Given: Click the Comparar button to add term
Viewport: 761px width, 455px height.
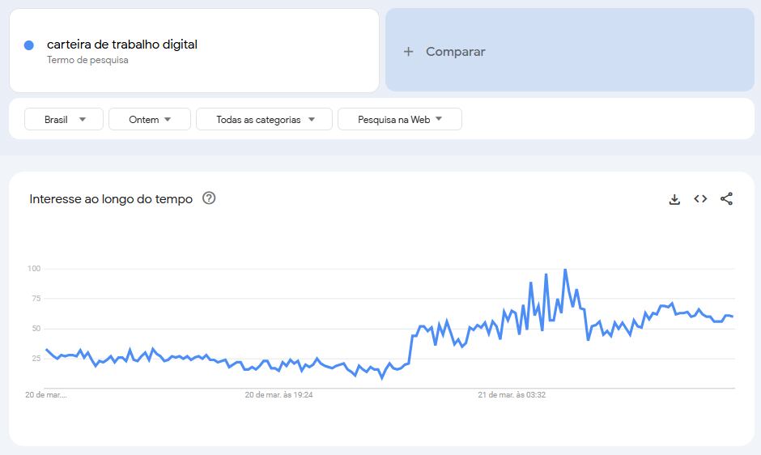Looking at the screenshot, I should pos(455,52).
